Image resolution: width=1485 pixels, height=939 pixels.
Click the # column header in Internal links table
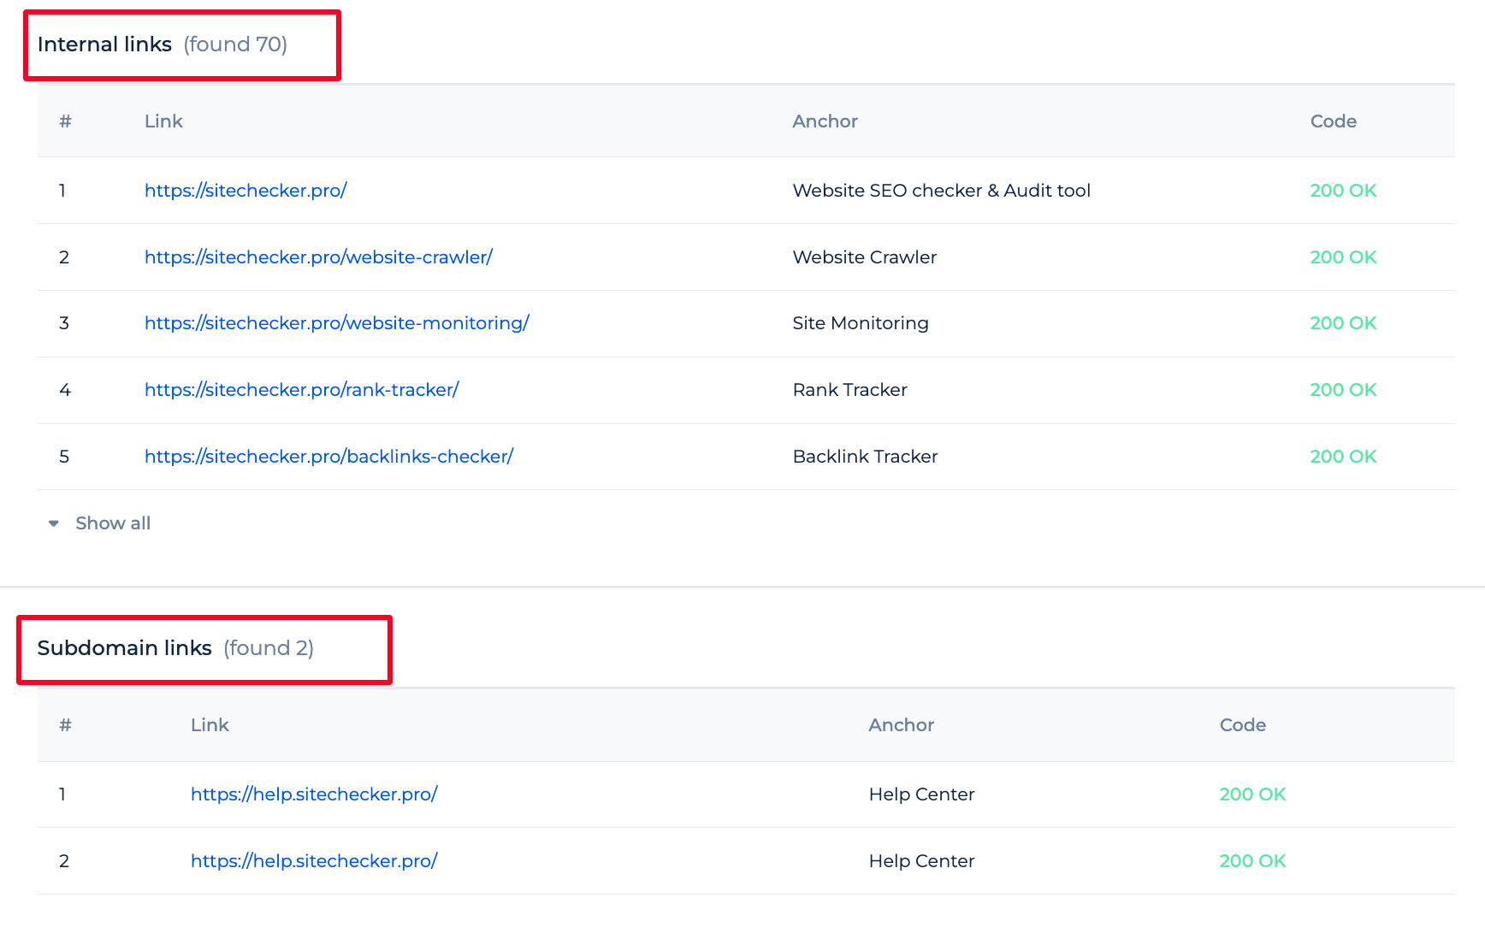[x=65, y=121]
